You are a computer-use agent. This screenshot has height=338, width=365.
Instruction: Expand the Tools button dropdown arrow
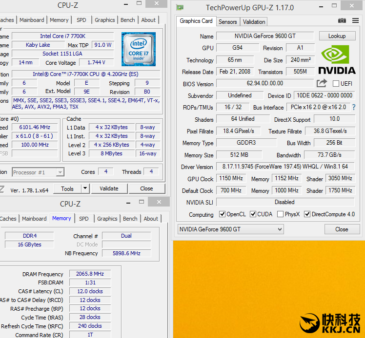click(85, 188)
